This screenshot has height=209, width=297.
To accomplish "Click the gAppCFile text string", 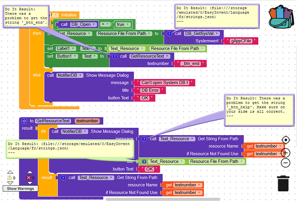I will (241, 41).
